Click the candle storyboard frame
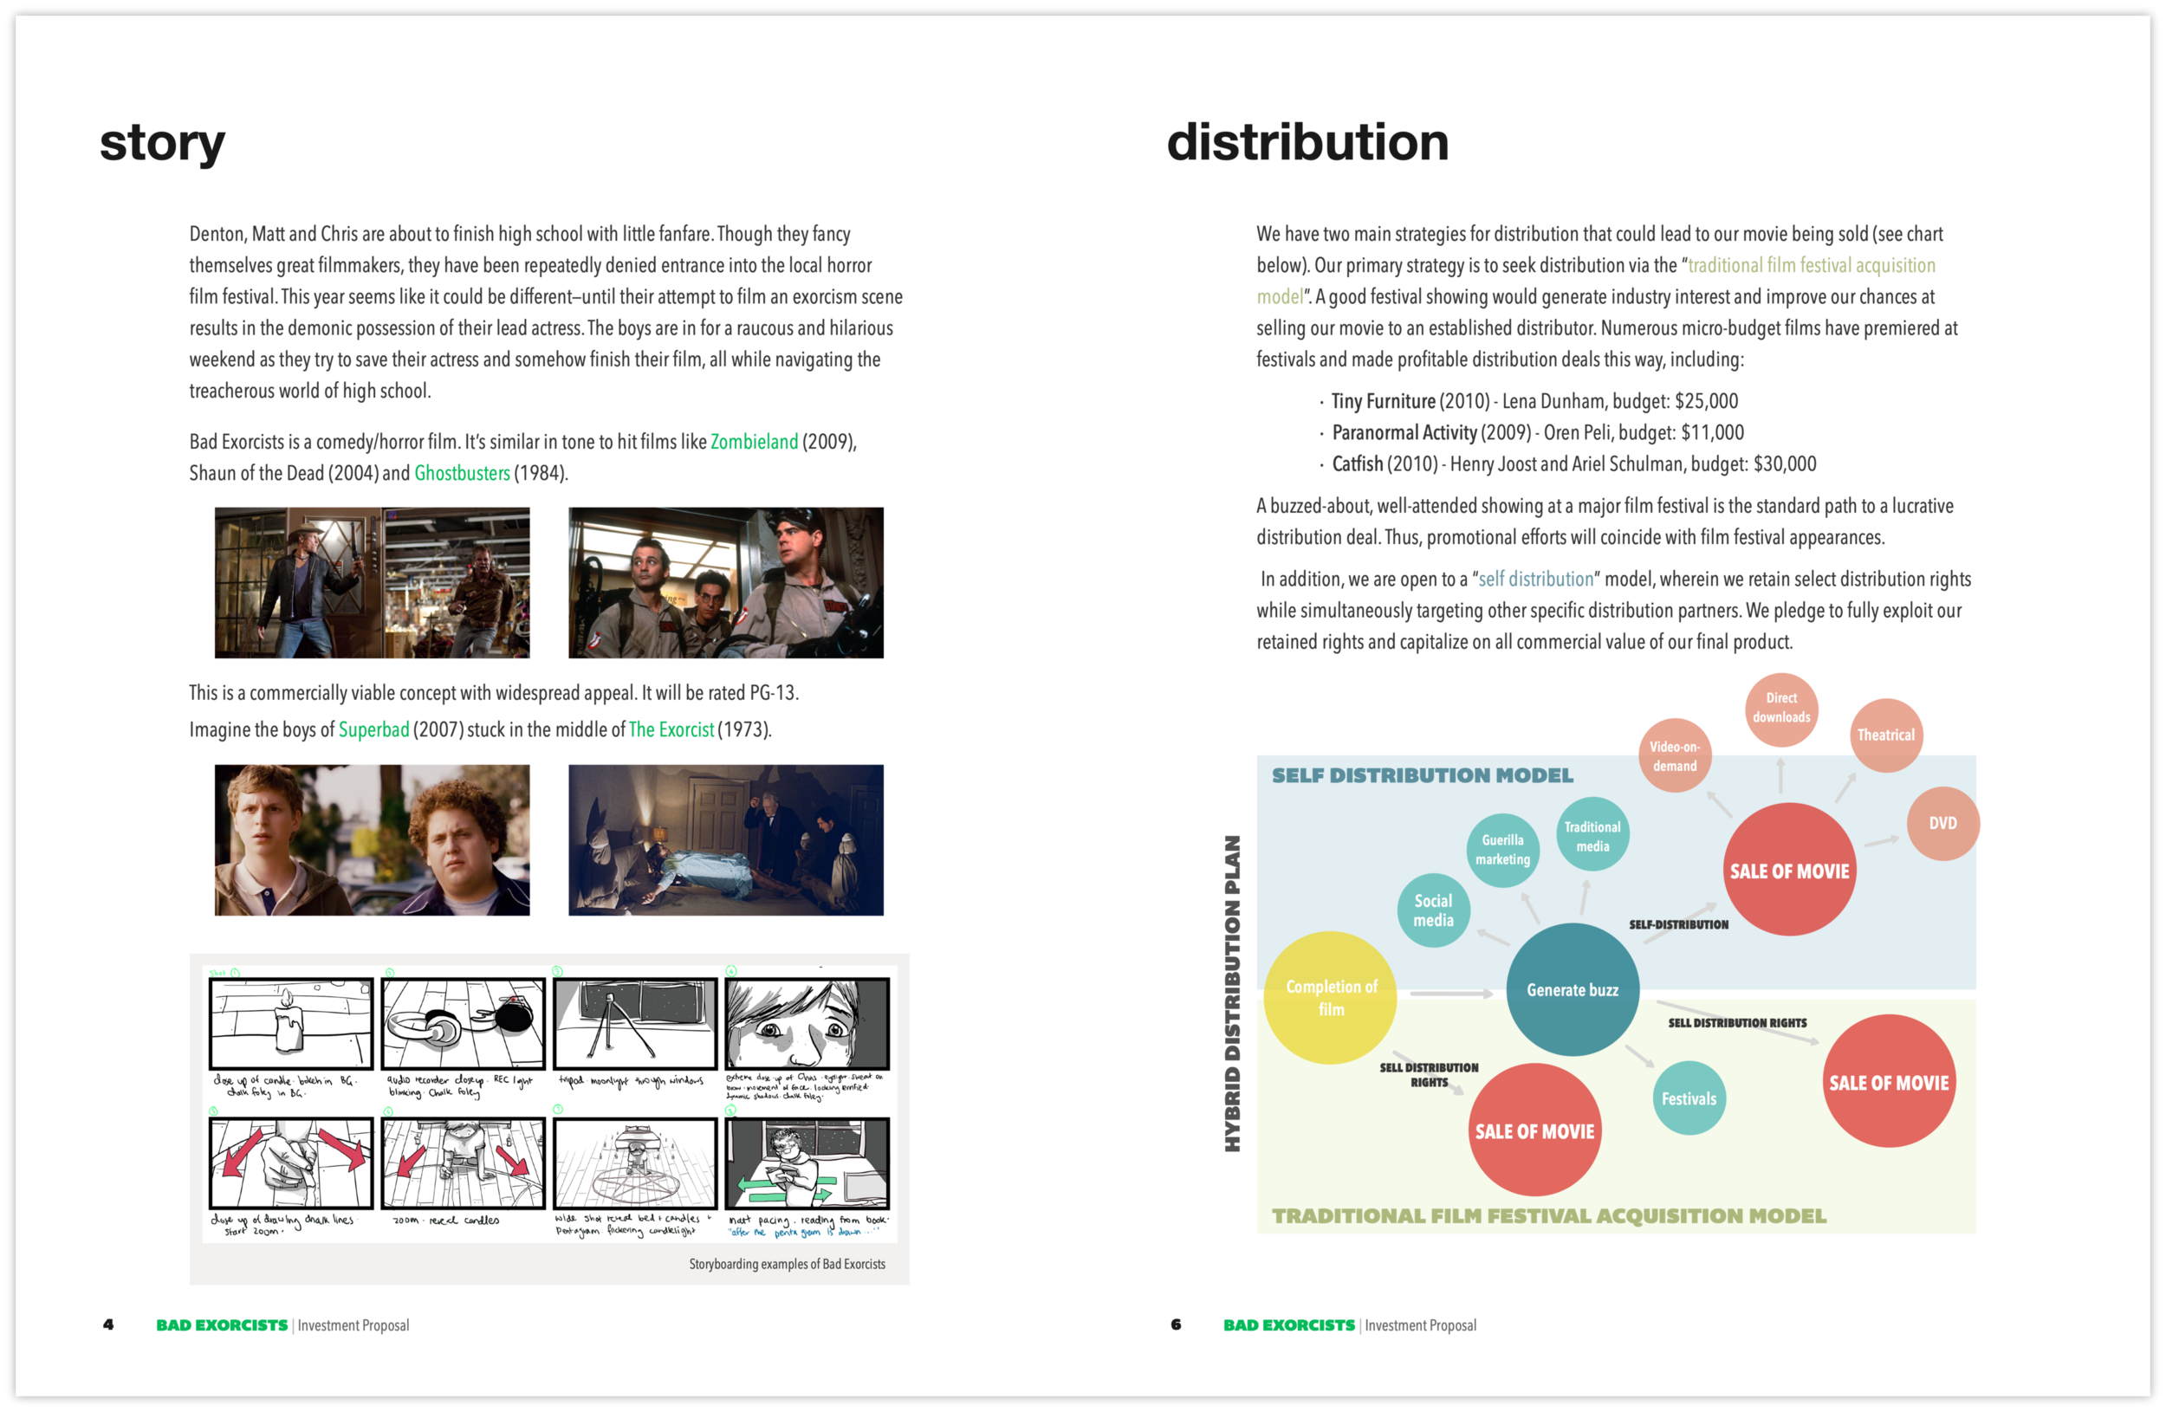Viewport: 2166px width, 1412px height. pyautogui.click(x=290, y=1024)
